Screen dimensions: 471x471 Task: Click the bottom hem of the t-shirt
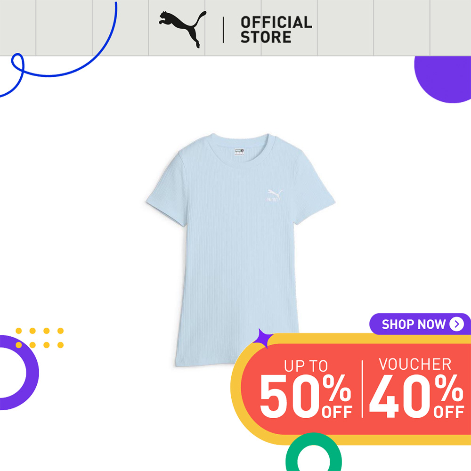click(x=207, y=363)
